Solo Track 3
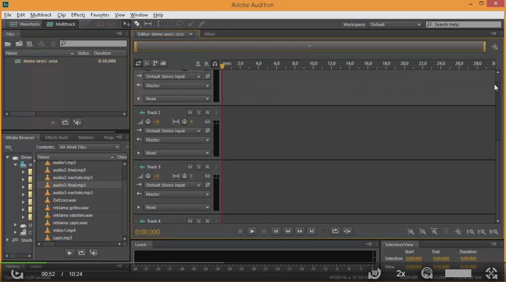This screenshot has width=506, height=282. [x=199, y=167]
